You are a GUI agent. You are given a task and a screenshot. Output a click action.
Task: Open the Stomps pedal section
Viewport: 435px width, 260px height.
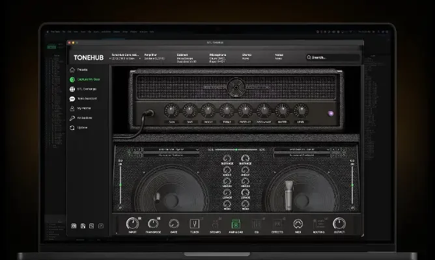215,224
